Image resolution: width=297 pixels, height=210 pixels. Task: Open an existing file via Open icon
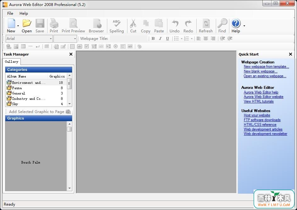pyautogui.click(x=27, y=26)
